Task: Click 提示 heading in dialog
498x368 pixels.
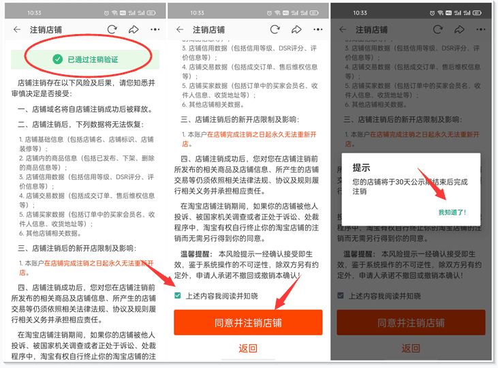Action: [x=361, y=168]
